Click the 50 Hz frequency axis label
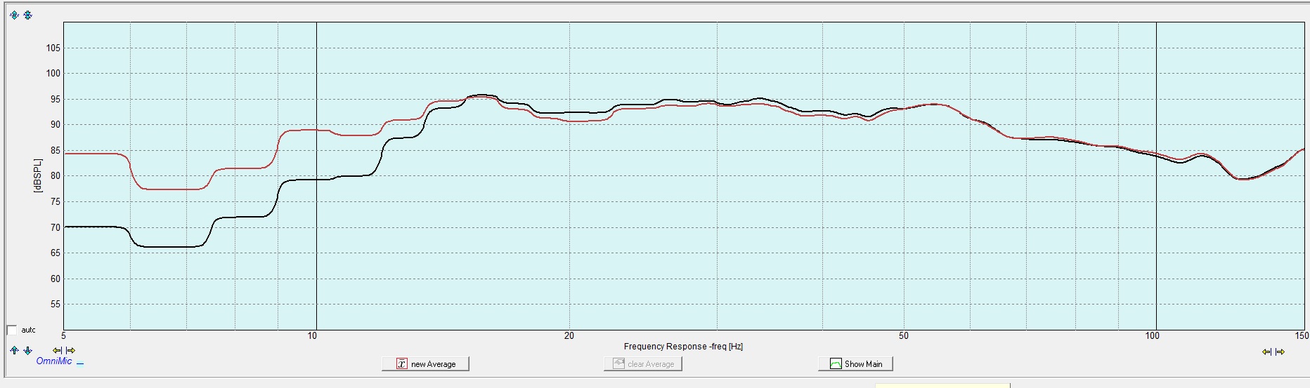 point(904,336)
